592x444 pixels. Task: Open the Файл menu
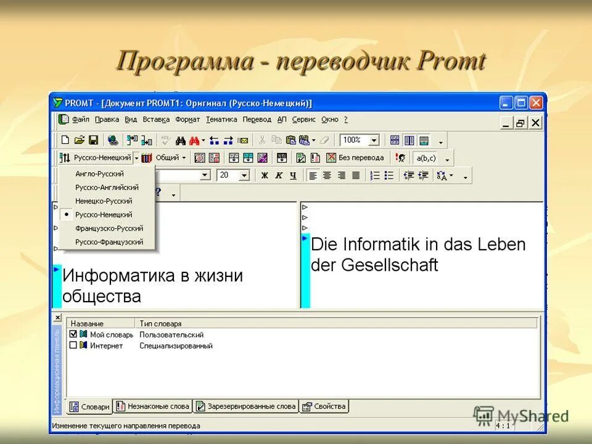[x=80, y=119]
